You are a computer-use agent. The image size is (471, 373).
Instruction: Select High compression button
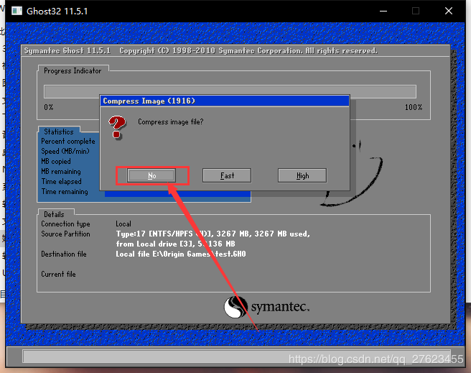coord(302,175)
